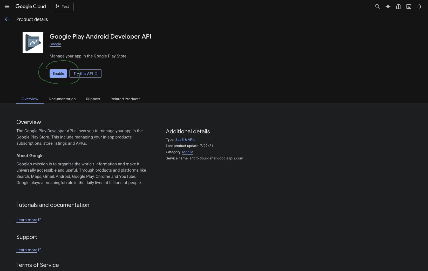Open the hamburger navigation menu
This screenshot has width=428, height=271.
(x=7, y=6)
